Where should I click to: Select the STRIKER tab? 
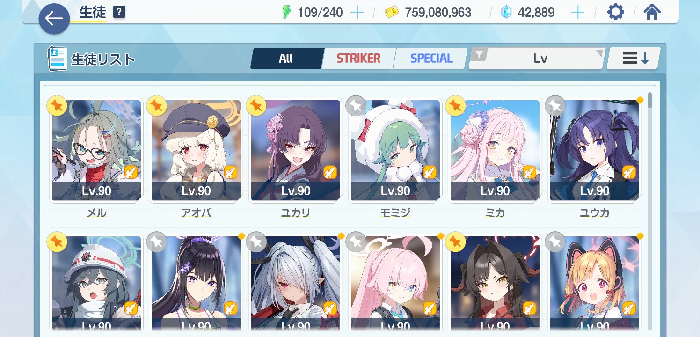pyautogui.click(x=358, y=59)
